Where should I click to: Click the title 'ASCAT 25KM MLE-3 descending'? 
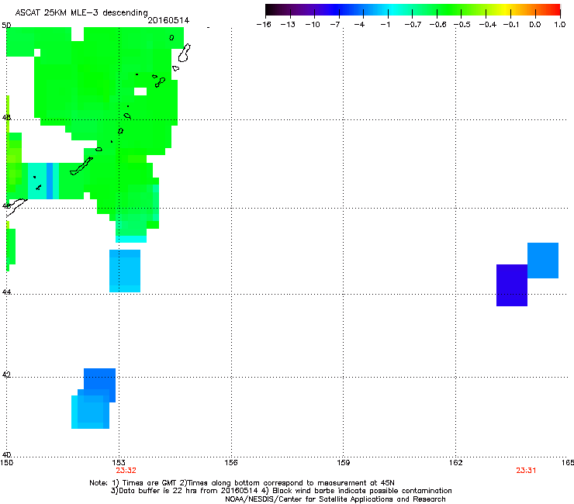(x=81, y=12)
